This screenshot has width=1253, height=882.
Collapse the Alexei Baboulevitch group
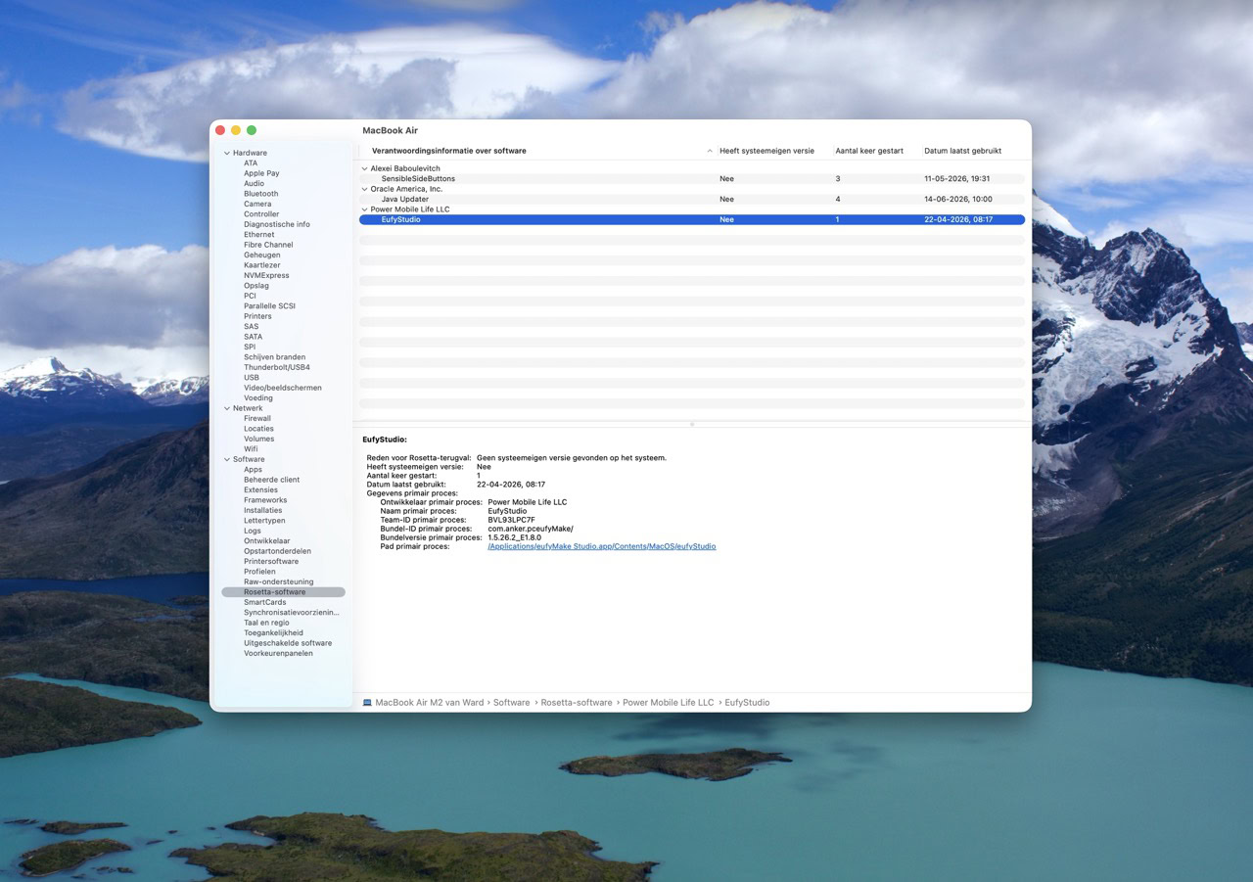point(365,168)
